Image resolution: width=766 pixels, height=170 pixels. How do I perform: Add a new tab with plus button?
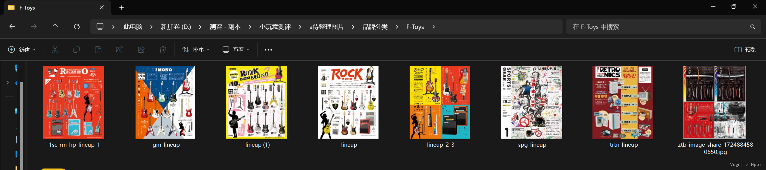click(121, 7)
